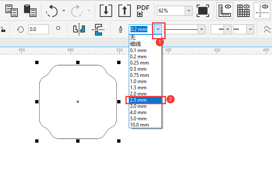Choose 0.75 mm outline width
The width and height of the screenshot is (272, 172).
pyautogui.click(x=145, y=75)
